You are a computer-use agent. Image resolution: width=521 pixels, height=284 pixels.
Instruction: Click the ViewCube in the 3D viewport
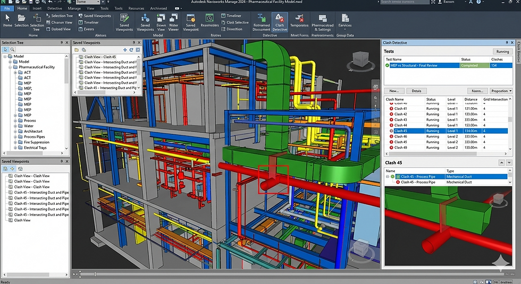360,59
